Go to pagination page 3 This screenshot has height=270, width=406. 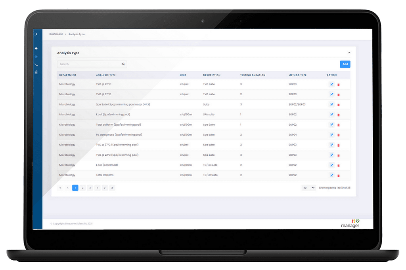(x=90, y=188)
